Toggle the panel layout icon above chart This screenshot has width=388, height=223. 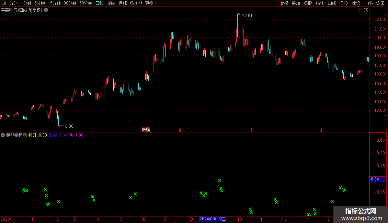point(366,10)
